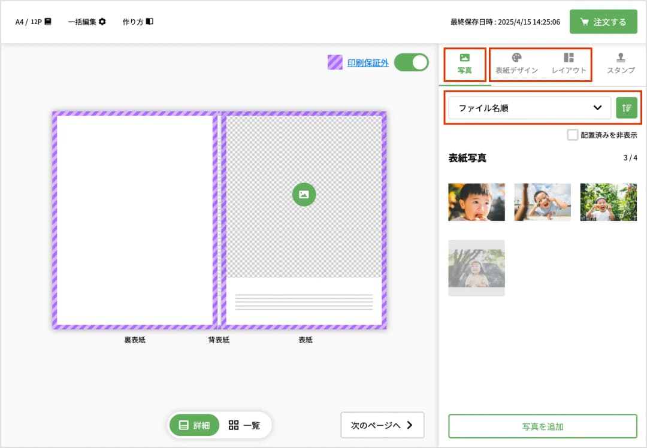Proceed with 次のページへ button
647x448 pixels.
[382, 425]
